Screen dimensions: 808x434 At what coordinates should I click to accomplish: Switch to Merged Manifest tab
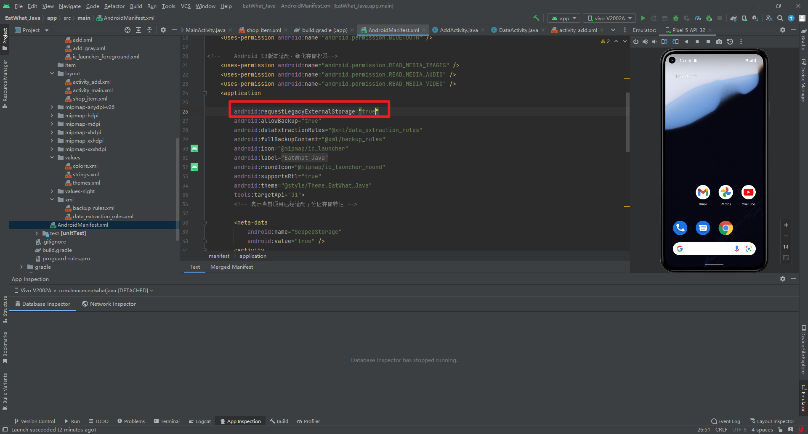coord(231,267)
